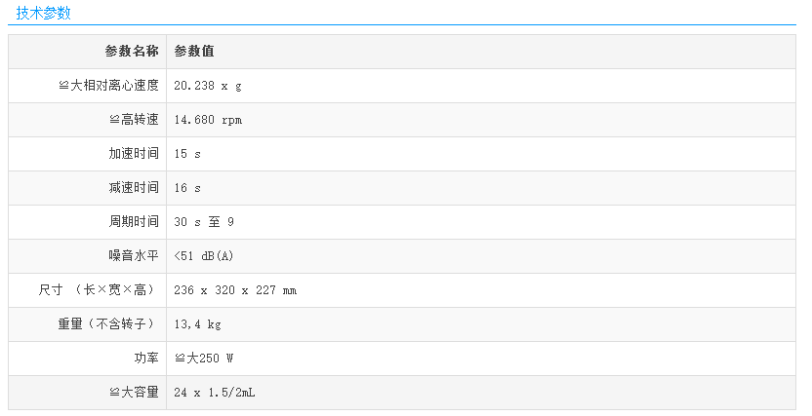
Task: Select the 噪音水平 row label
Action: 134,256
